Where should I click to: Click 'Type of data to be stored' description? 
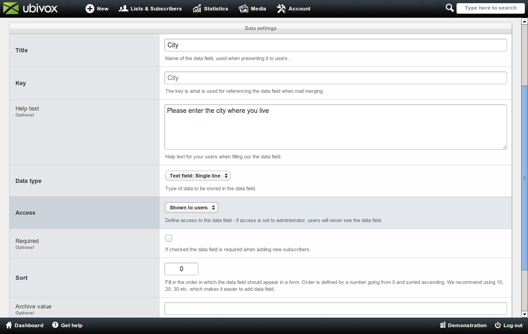pyautogui.click(x=210, y=188)
